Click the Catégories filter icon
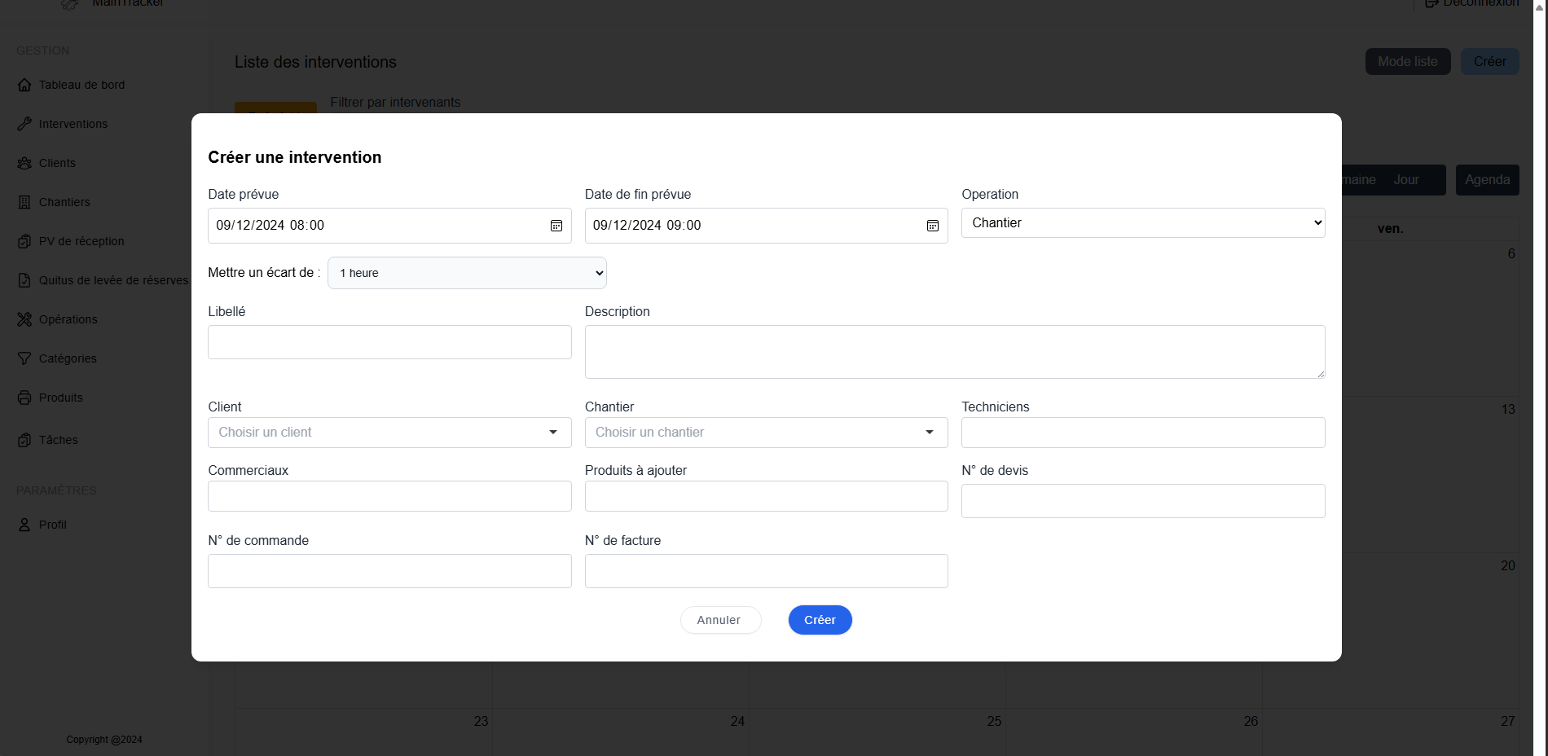The width and height of the screenshot is (1548, 756). [x=24, y=358]
